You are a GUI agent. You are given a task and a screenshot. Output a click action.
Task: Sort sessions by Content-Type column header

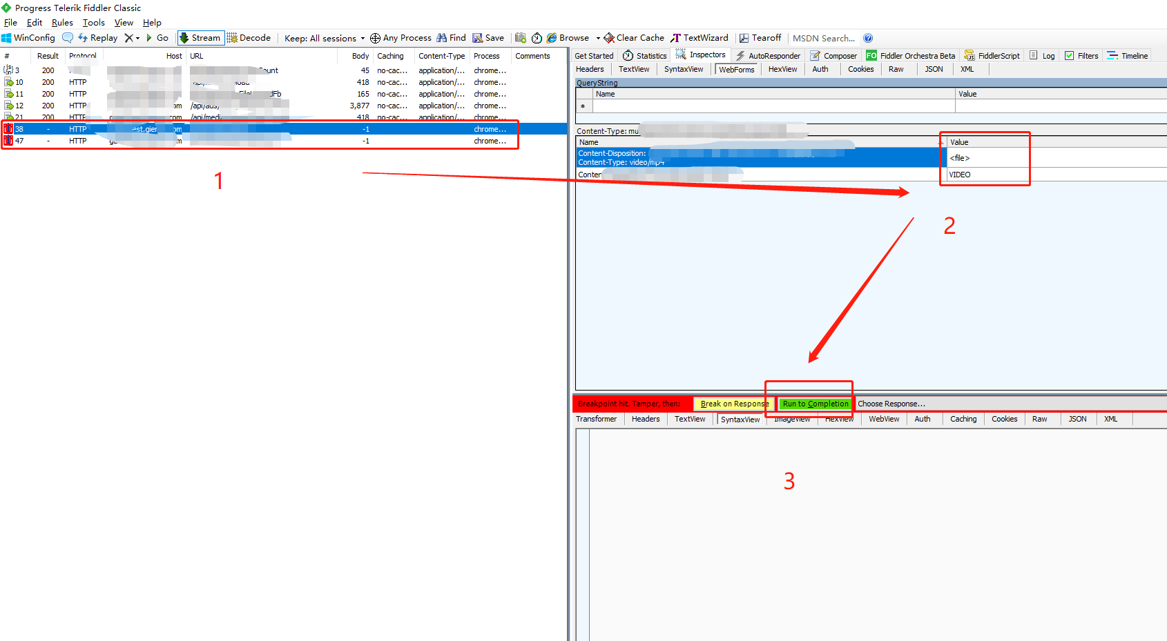tap(441, 56)
